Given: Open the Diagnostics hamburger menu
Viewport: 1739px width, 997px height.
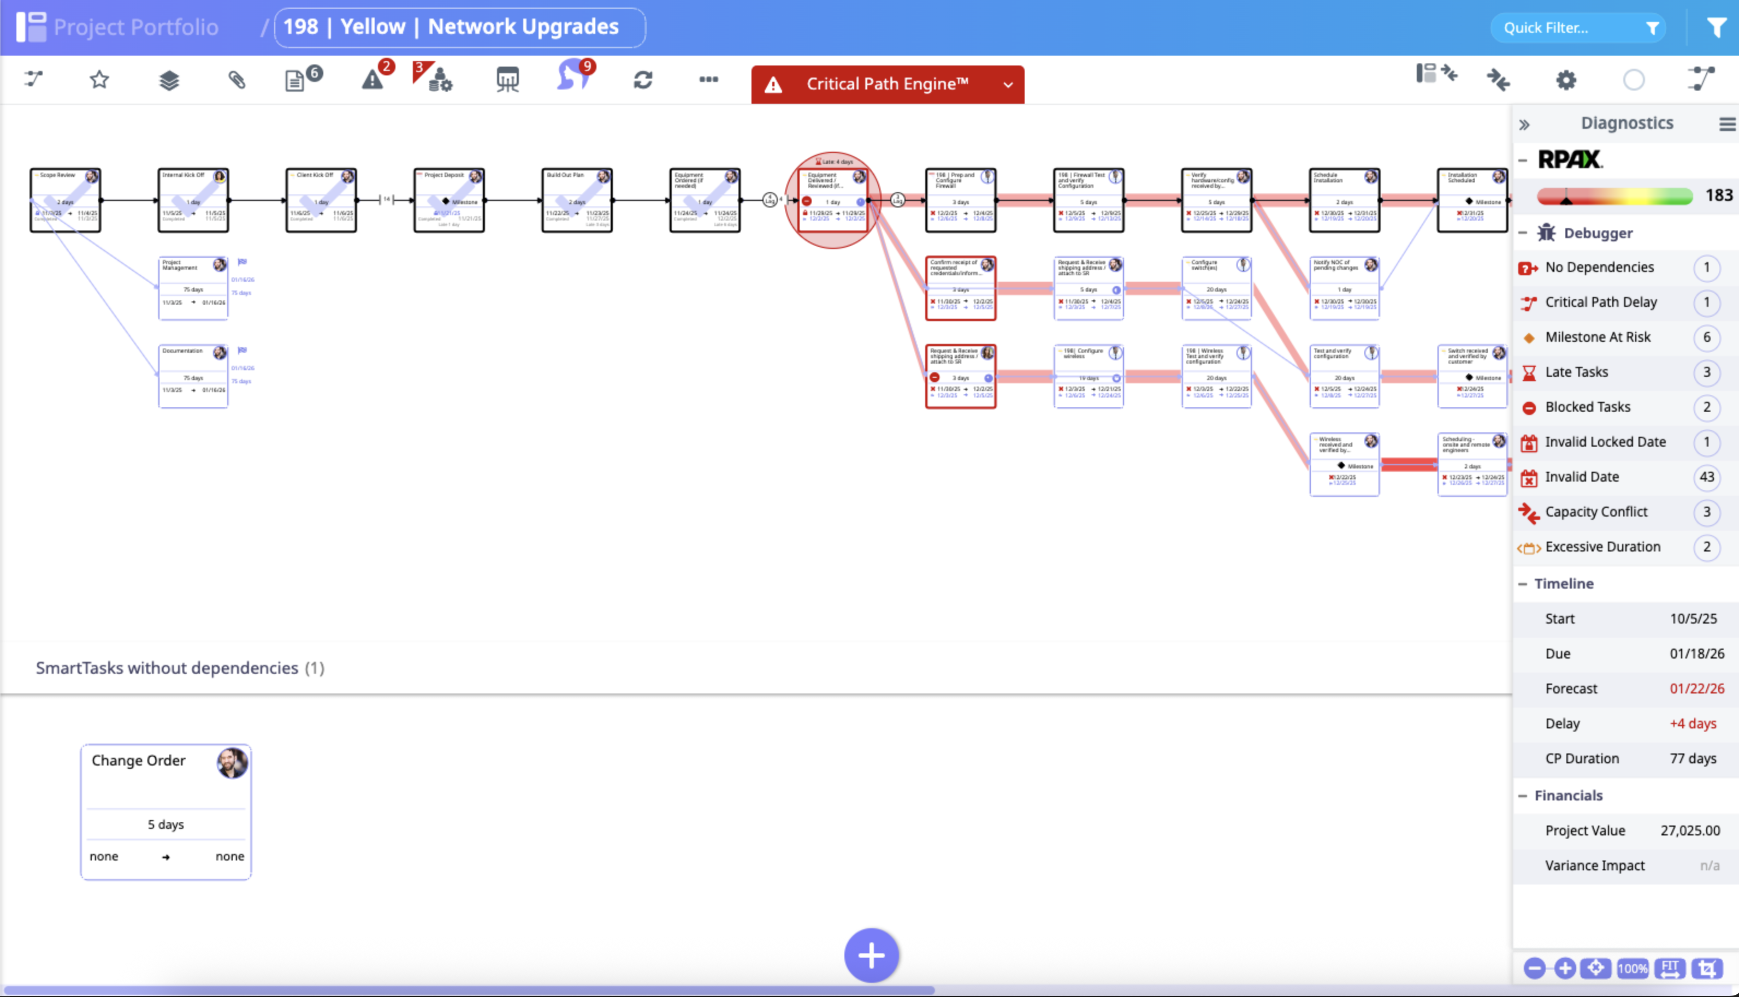Looking at the screenshot, I should coord(1725,124).
